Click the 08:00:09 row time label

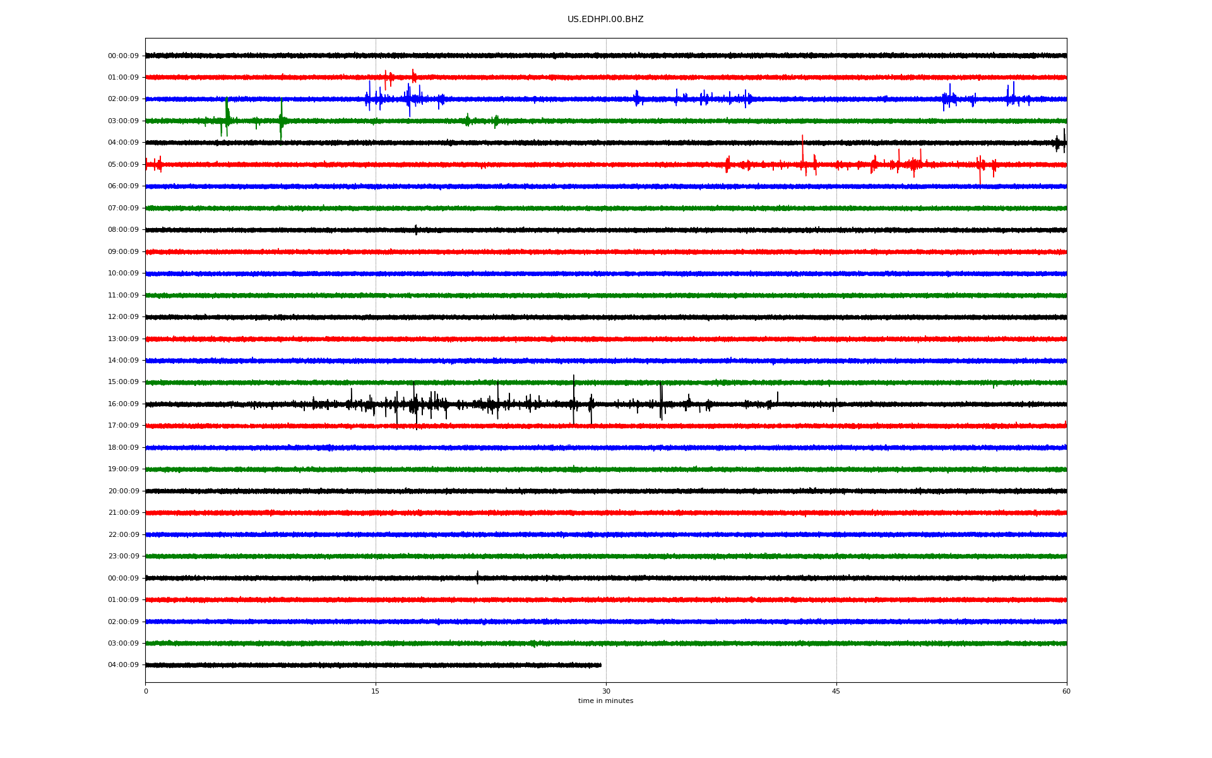click(123, 230)
